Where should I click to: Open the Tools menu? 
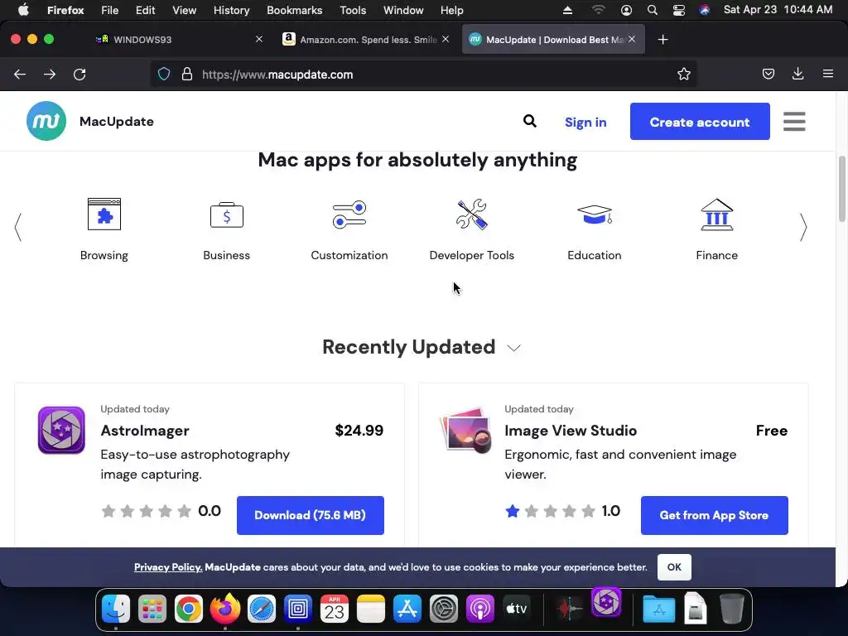click(x=353, y=10)
